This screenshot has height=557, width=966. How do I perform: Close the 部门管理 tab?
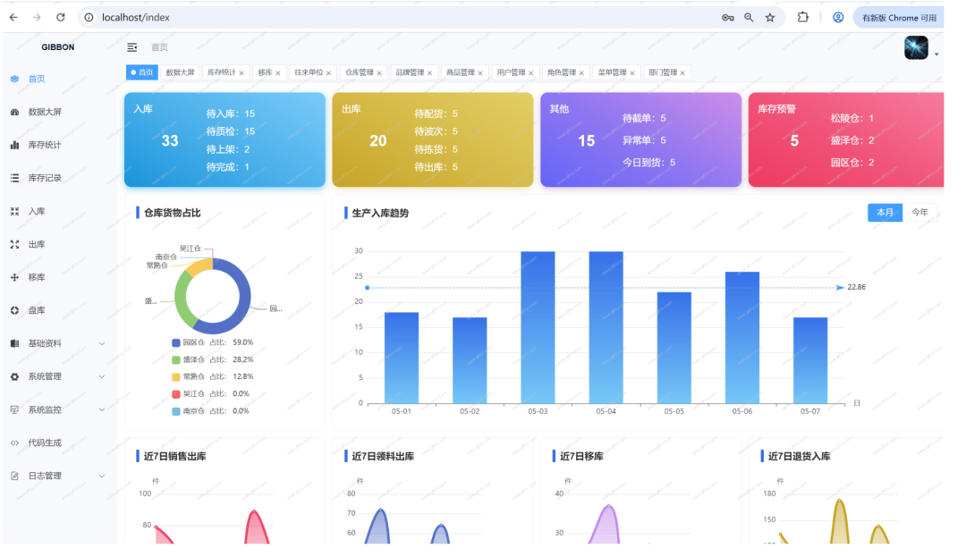682,73
